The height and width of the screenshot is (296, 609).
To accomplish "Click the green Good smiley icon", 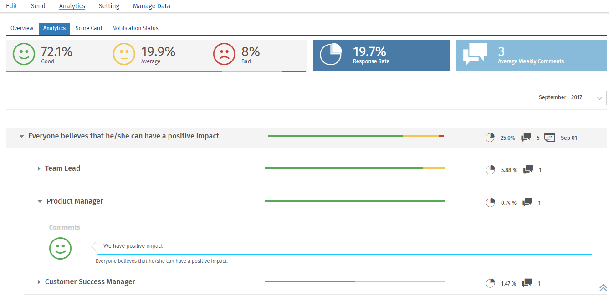I will (x=24, y=55).
